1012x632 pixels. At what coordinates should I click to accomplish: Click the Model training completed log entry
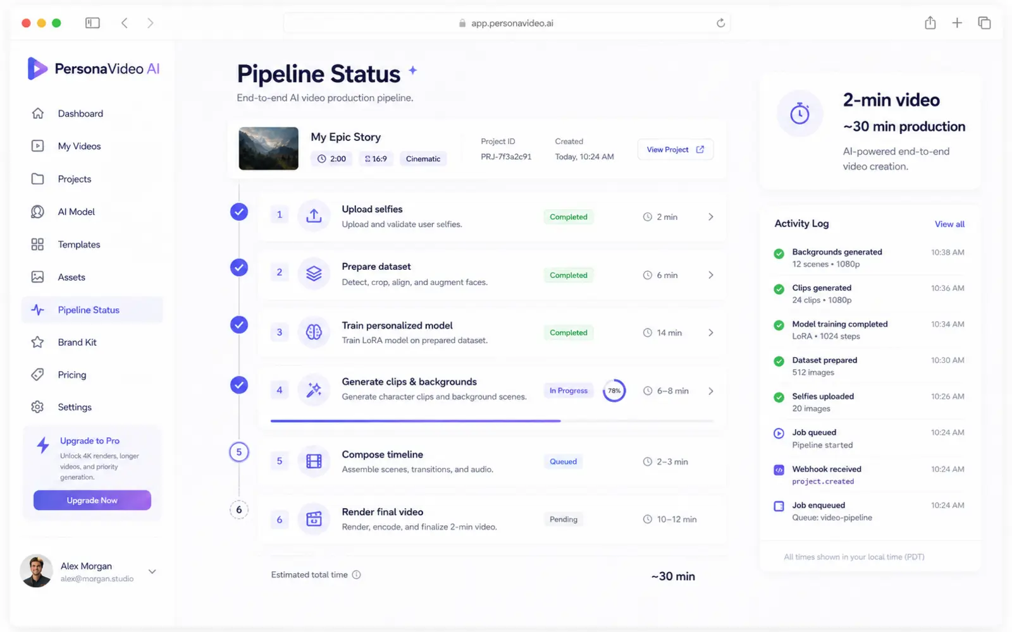click(870, 330)
